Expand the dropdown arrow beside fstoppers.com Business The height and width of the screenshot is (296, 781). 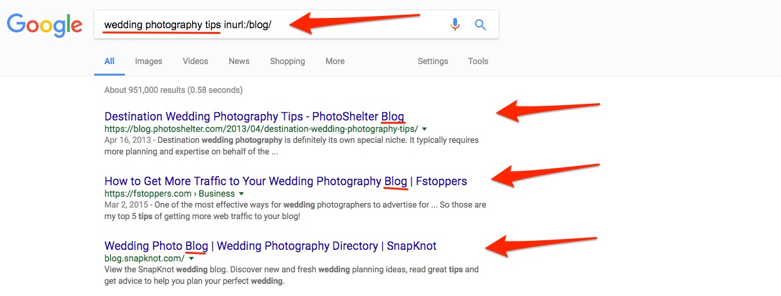(241, 193)
